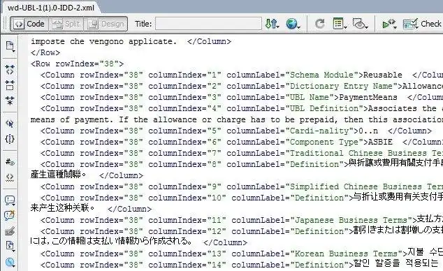Viewport: 443px width, 271px height.
Task: Click the Select Parent Tag icon
Action: [x=10, y=124]
